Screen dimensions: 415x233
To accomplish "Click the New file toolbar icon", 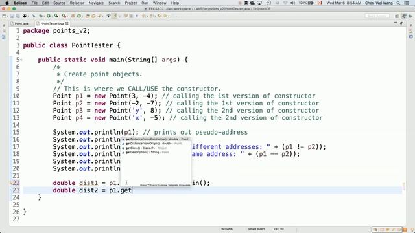I will 4,16.
